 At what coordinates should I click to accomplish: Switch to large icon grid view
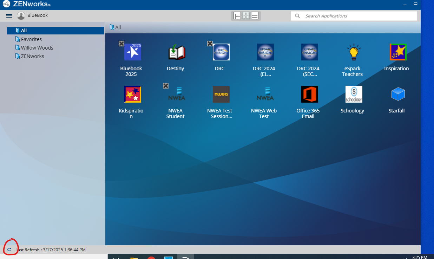pyautogui.click(x=246, y=16)
